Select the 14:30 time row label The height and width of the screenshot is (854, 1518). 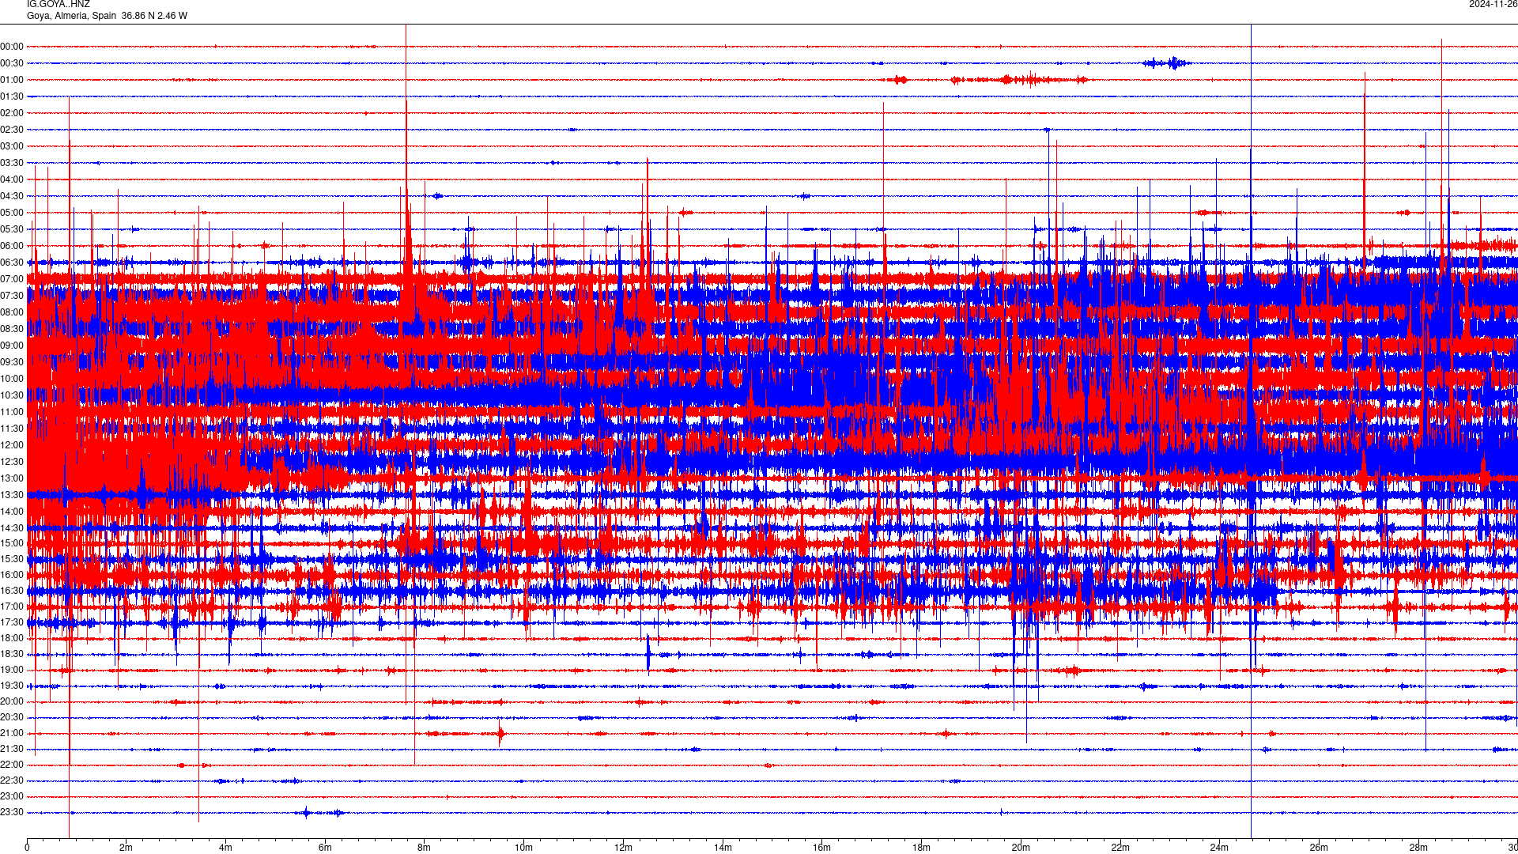pos(12,528)
